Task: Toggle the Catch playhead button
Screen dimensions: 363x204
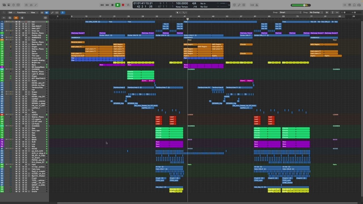Action: [x=63, y=12]
